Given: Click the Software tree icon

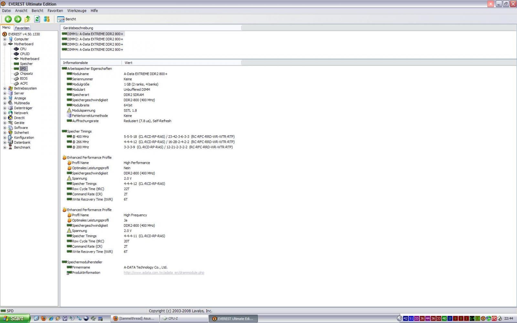Looking at the screenshot, I should [x=10, y=128].
